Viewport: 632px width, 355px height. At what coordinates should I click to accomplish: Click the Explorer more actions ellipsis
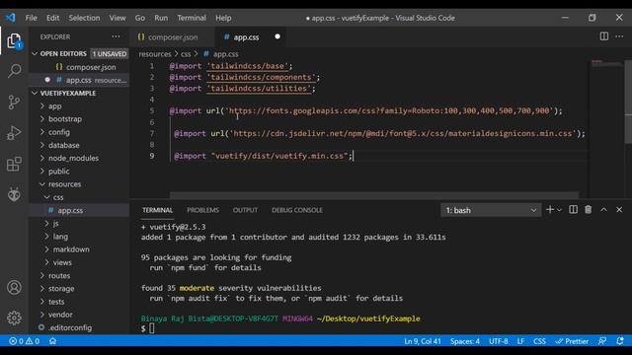(116, 36)
